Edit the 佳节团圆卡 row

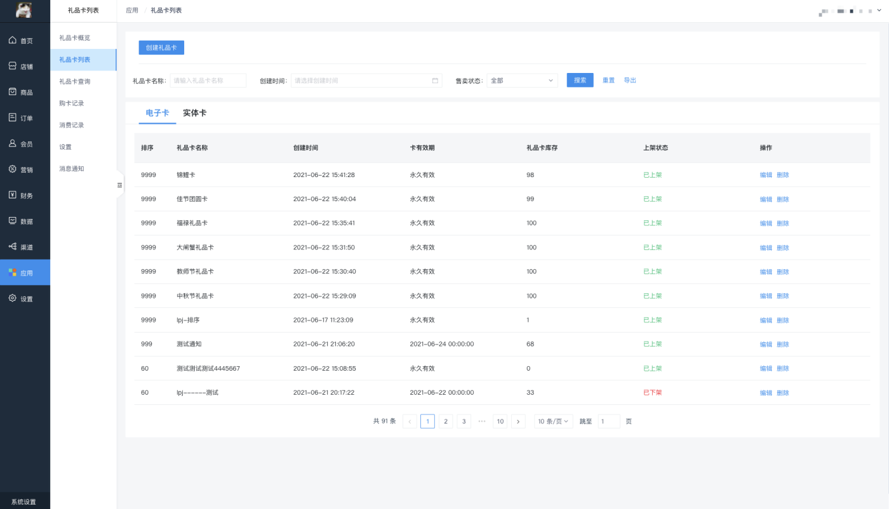point(766,199)
